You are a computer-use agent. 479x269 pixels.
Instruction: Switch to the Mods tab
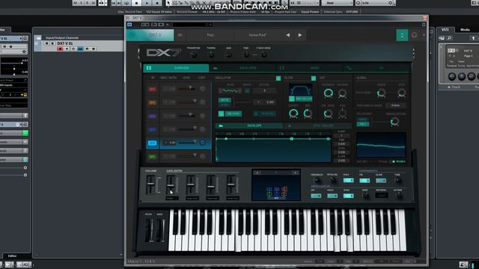point(309,68)
